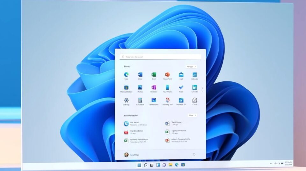Open Sara Philips user account
Screen dimensions: 306x171
(x=132, y=155)
